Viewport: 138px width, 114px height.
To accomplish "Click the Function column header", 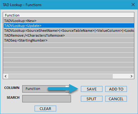I will tap(69, 15).
